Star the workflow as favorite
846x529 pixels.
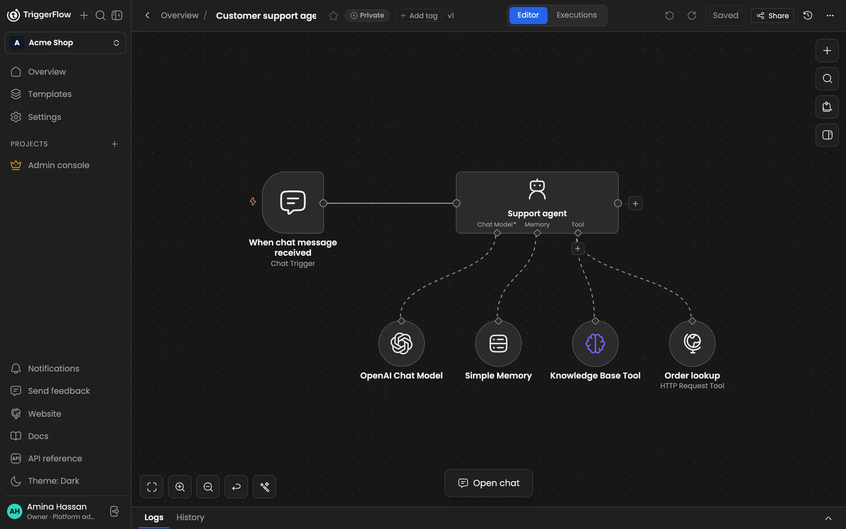(333, 16)
